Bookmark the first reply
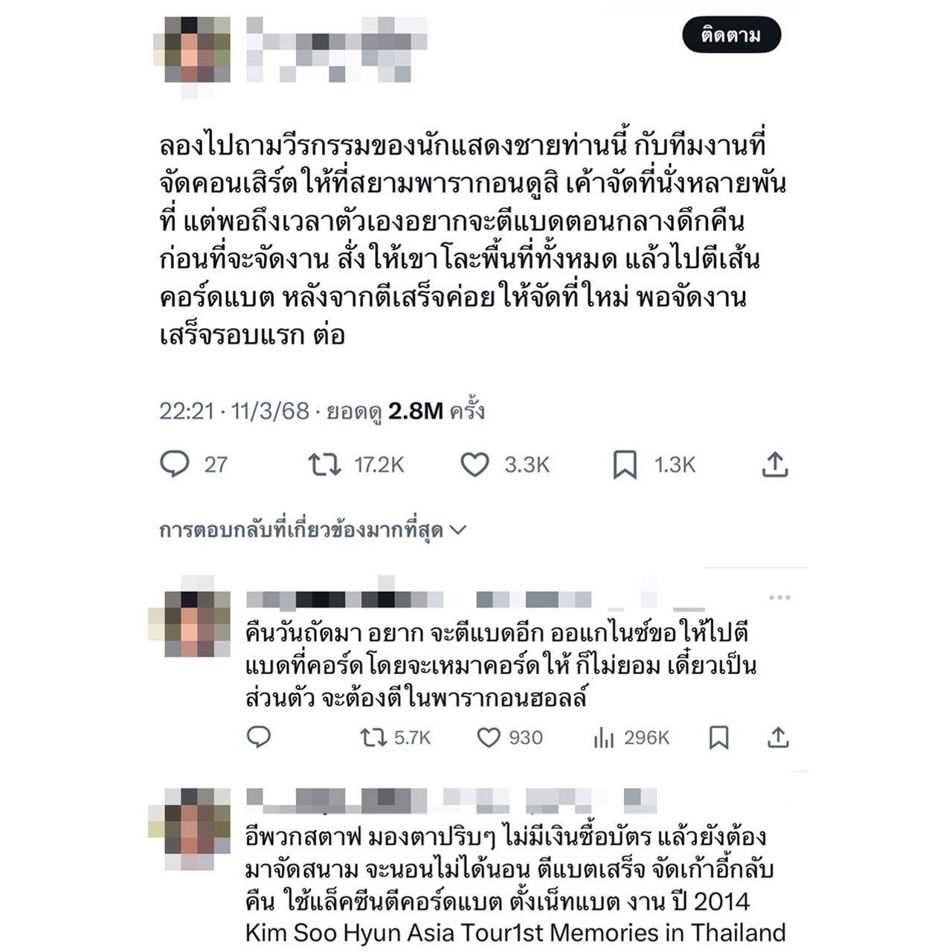Image resolution: width=952 pixels, height=952 pixels. point(718,738)
